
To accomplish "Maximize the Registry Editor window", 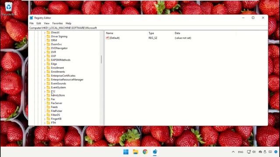I will click(x=253, y=17).
